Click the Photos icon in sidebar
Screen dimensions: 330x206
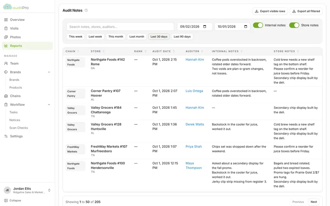[6, 37]
